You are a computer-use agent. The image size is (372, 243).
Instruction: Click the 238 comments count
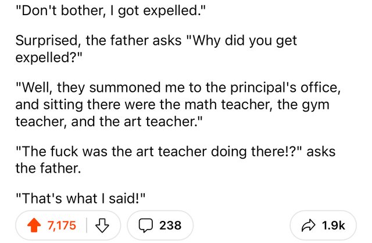(x=170, y=225)
